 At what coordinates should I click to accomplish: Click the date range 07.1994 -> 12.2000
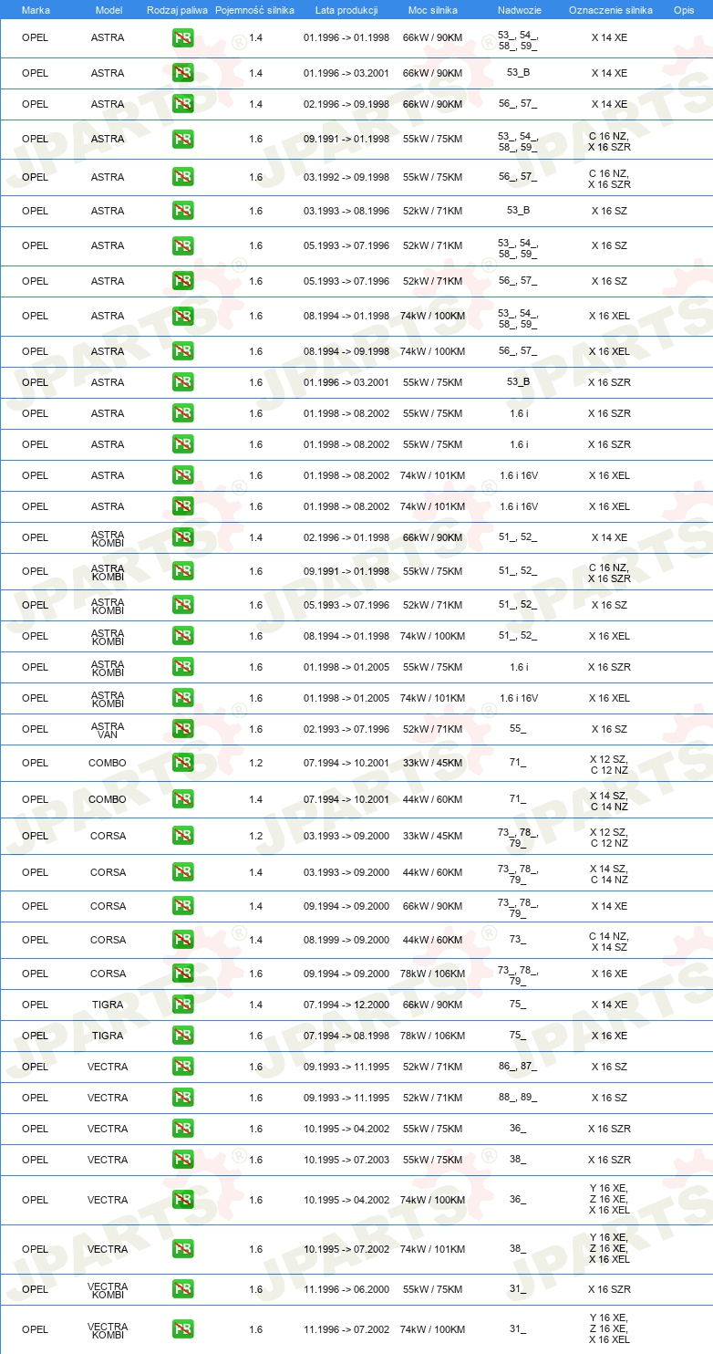(x=346, y=1005)
